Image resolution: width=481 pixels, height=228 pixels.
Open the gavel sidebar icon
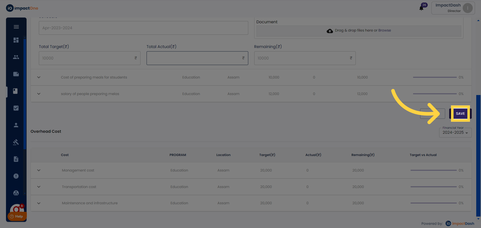16,142
